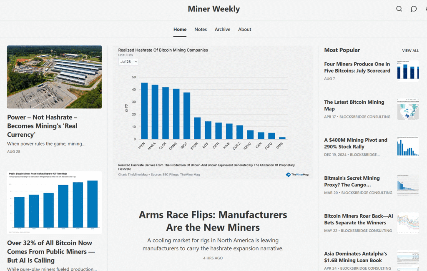The width and height of the screenshot is (427, 271).
Task: Switch to the Home tab
Action: [180, 30]
